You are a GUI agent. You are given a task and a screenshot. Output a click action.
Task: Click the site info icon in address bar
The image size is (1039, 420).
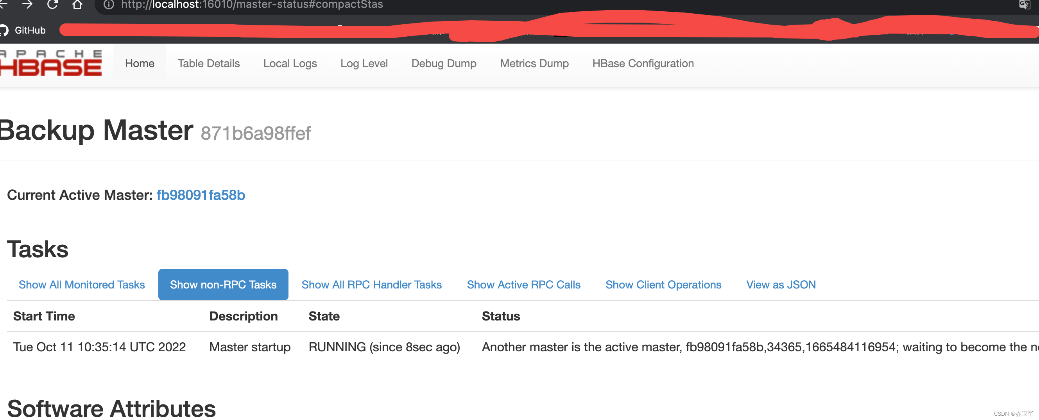click(108, 5)
